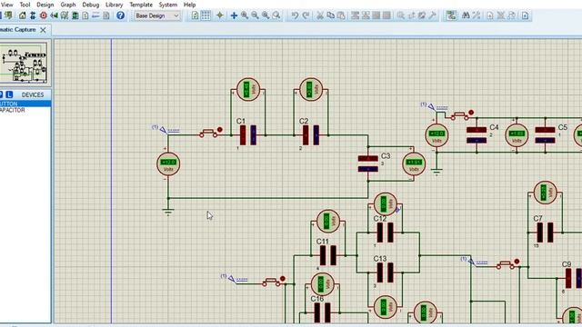
Task: Click the New Sheet icon
Action: 490,15
